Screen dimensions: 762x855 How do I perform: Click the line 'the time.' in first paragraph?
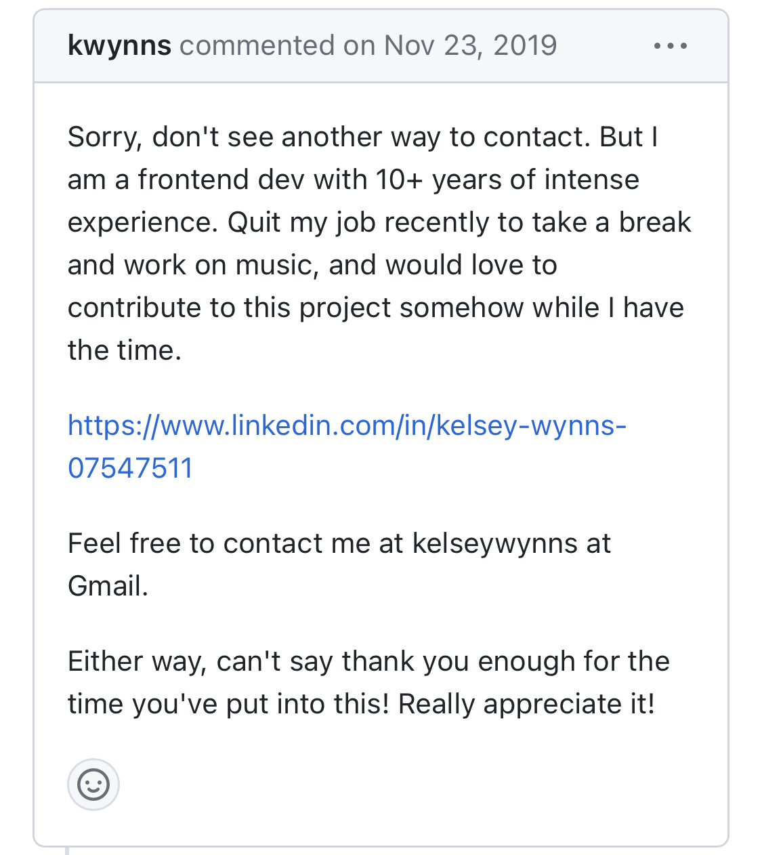pyautogui.click(x=125, y=351)
